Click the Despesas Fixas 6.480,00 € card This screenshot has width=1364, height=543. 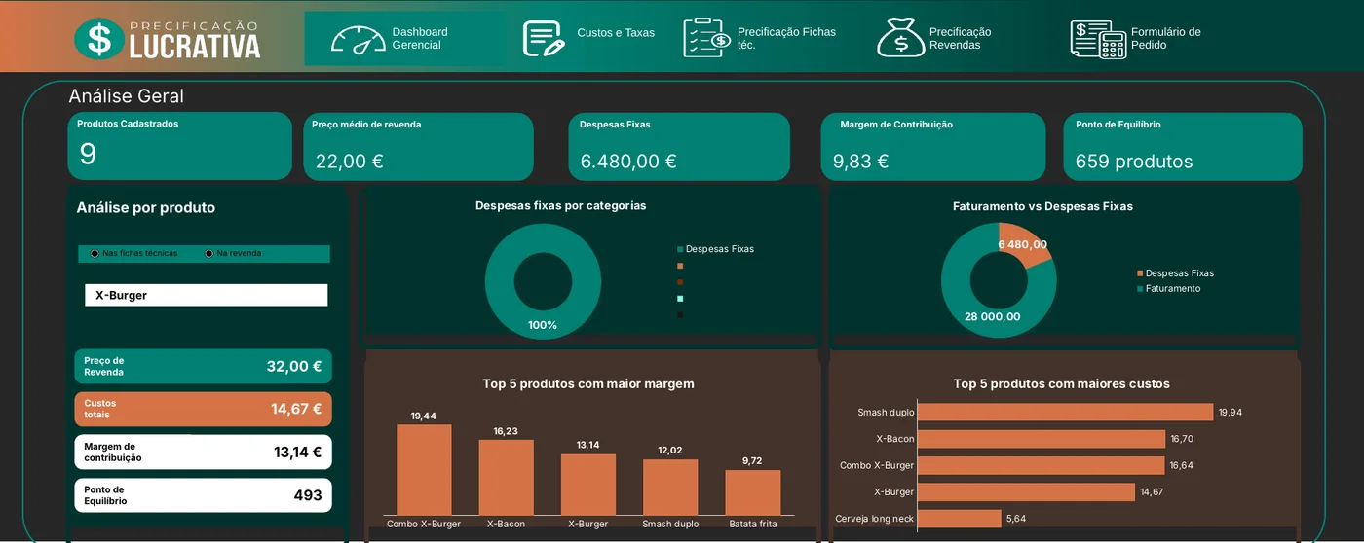679,146
